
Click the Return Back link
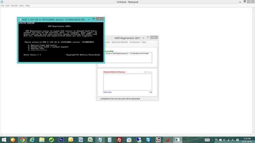tap(107, 92)
